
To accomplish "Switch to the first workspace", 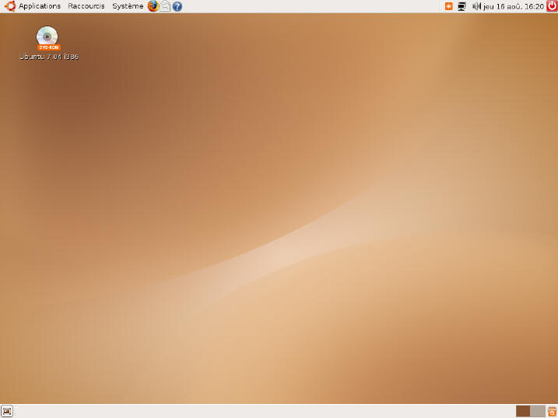I will (x=523, y=411).
